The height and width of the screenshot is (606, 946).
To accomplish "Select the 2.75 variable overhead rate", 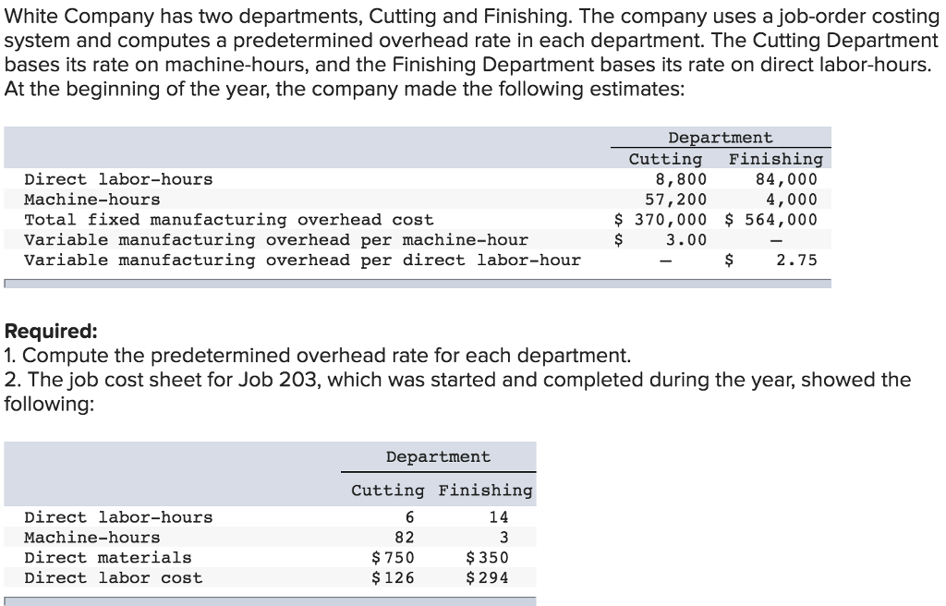I will (x=796, y=261).
